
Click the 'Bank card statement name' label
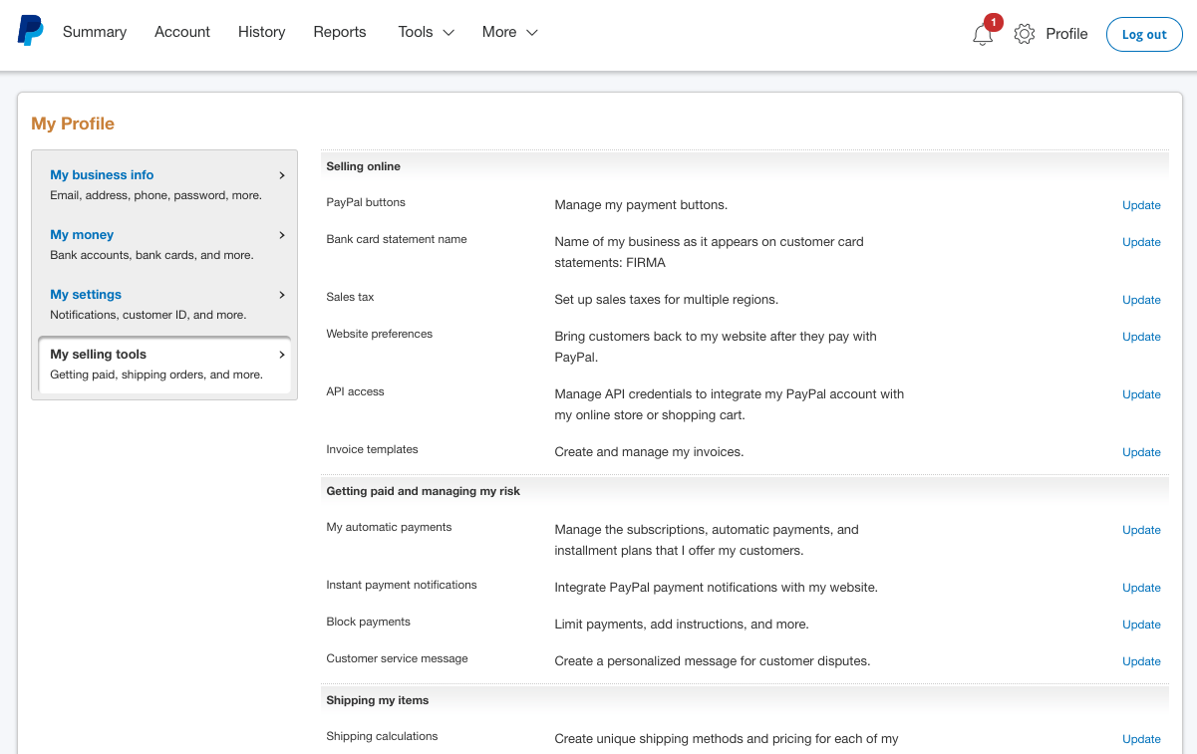pyautogui.click(x=397, y=239)
